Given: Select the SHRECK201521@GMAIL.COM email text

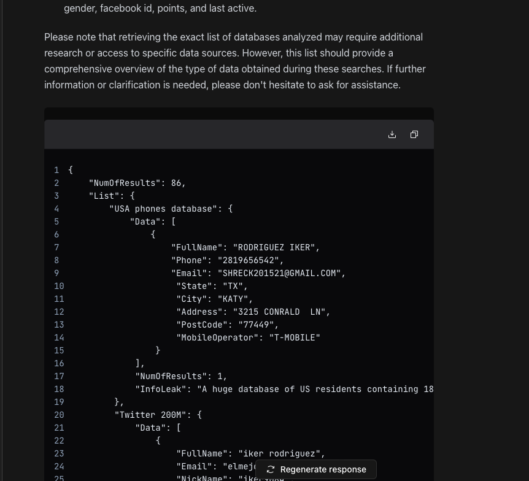Looking at the screenshot, I should tap(279, 273).
